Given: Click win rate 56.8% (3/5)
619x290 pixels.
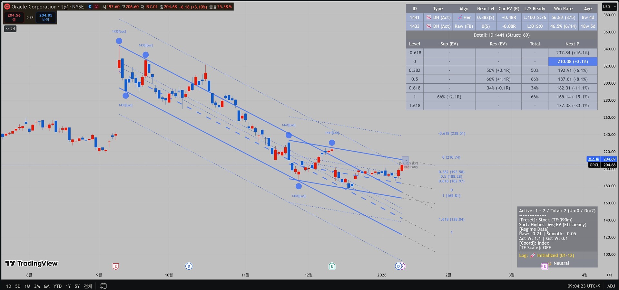Looking at the screenshot, I should [x=563, y=17].
